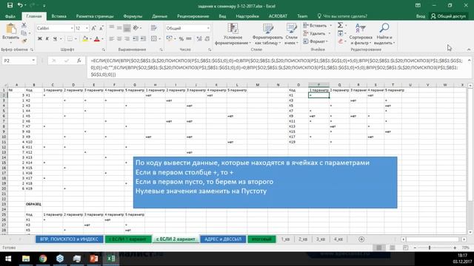Open the Файл menu tab
This screenshot has width=474, height=266.
click(x=10, y=16)
